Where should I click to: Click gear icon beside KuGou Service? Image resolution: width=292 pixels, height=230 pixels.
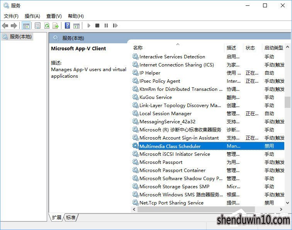[x=136, y=97]
